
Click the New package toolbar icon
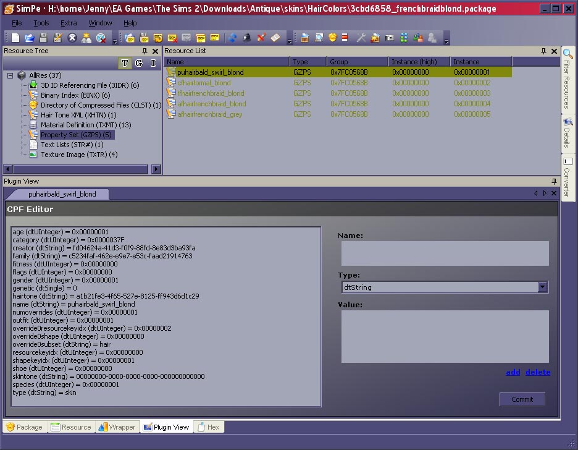coord(15,38)
